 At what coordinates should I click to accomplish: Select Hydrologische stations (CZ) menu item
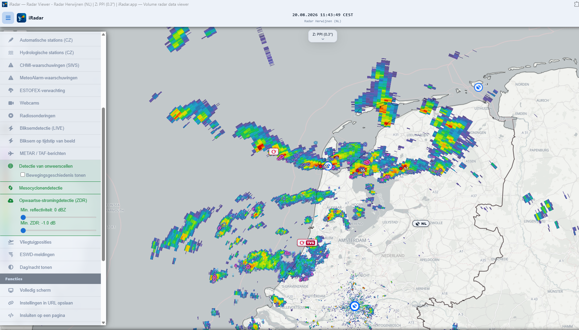point(50,53)
